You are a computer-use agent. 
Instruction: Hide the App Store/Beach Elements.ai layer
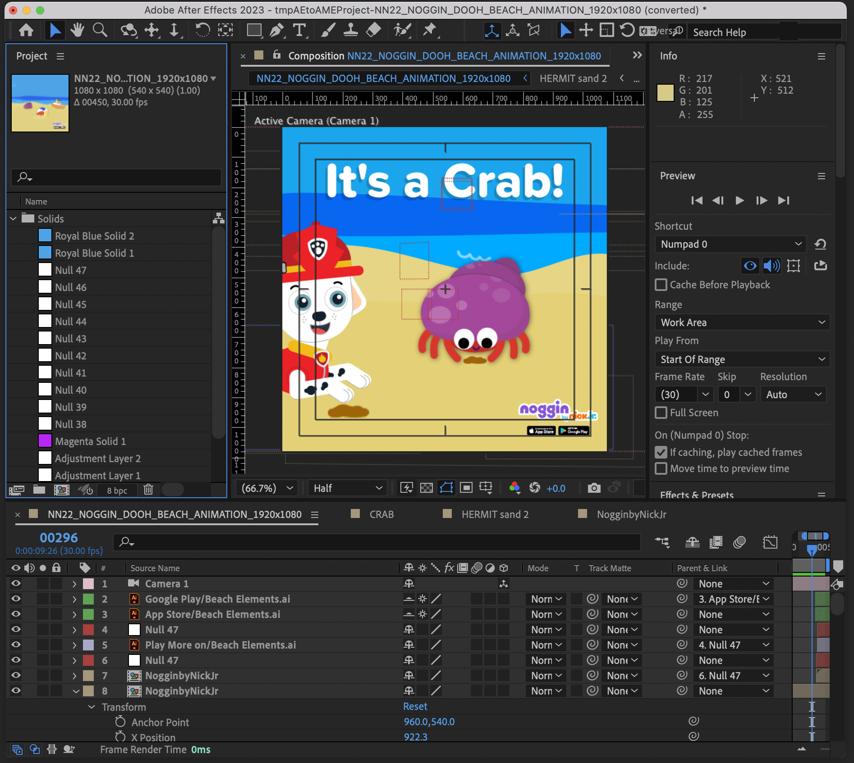tap(16, 614)
